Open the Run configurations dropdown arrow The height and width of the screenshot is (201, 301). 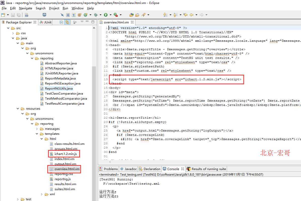(x=110, y=15)
